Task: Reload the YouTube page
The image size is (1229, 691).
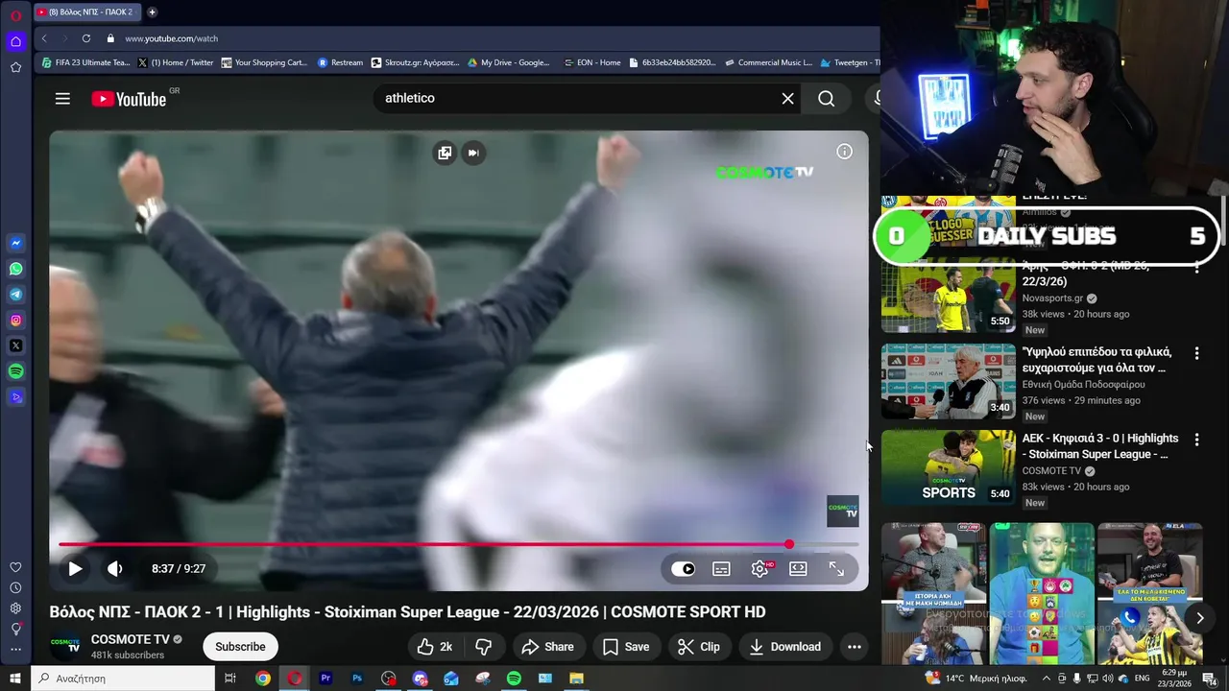Action: pos(86,38)
